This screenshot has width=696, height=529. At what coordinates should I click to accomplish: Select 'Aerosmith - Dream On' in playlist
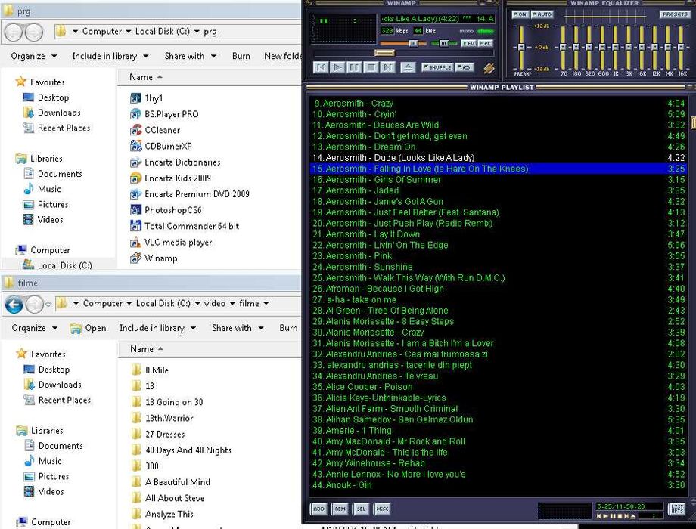click(x=499, y=147)
